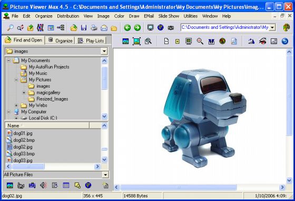Select the Resized_Images folder
295x201 pixels.
pyautogui.click(x=52, y=99)
